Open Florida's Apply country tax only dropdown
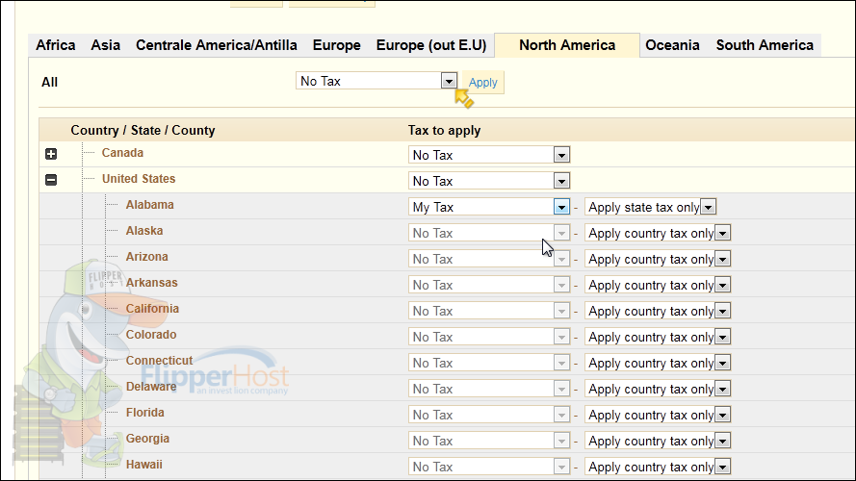Image resolution: width=856 pixels, height=481 pixels. (x=658, y=415)
